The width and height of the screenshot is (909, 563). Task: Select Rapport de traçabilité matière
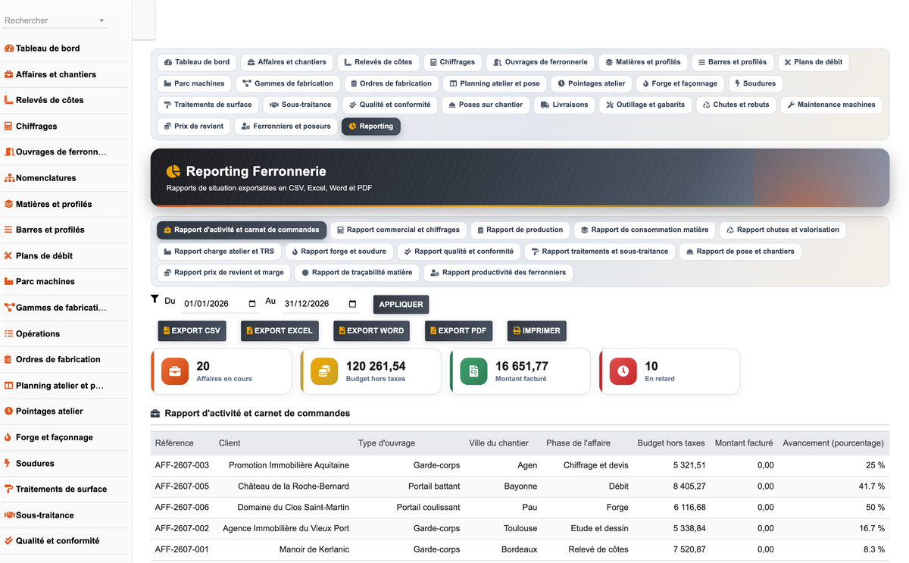pos(358,272)
